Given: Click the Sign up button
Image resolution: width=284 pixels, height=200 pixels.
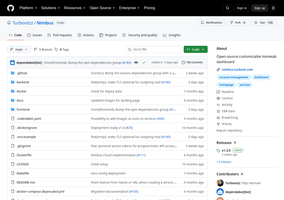Looking at the screenshot, I should tap(260, 8).
